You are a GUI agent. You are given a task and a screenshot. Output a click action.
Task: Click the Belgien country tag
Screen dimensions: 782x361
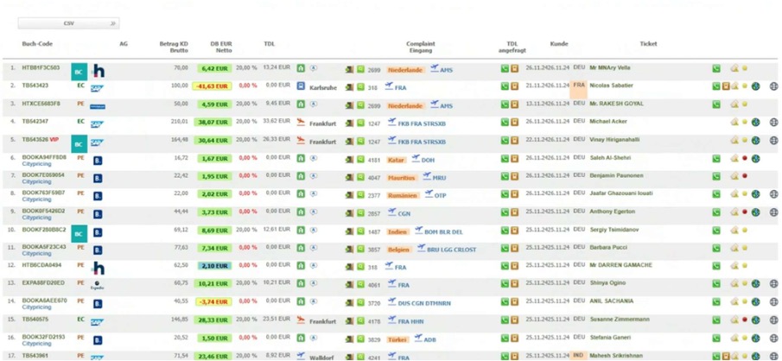[x=399, y=250]
